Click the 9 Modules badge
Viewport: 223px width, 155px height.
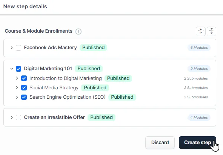click(199, 69)
